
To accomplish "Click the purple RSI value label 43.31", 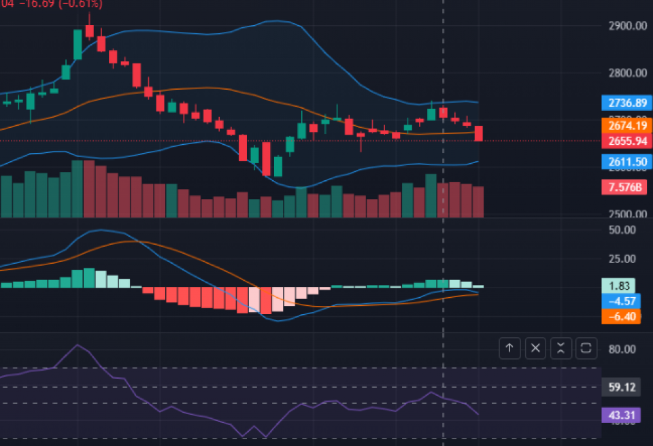I will (x=621, y=414).
